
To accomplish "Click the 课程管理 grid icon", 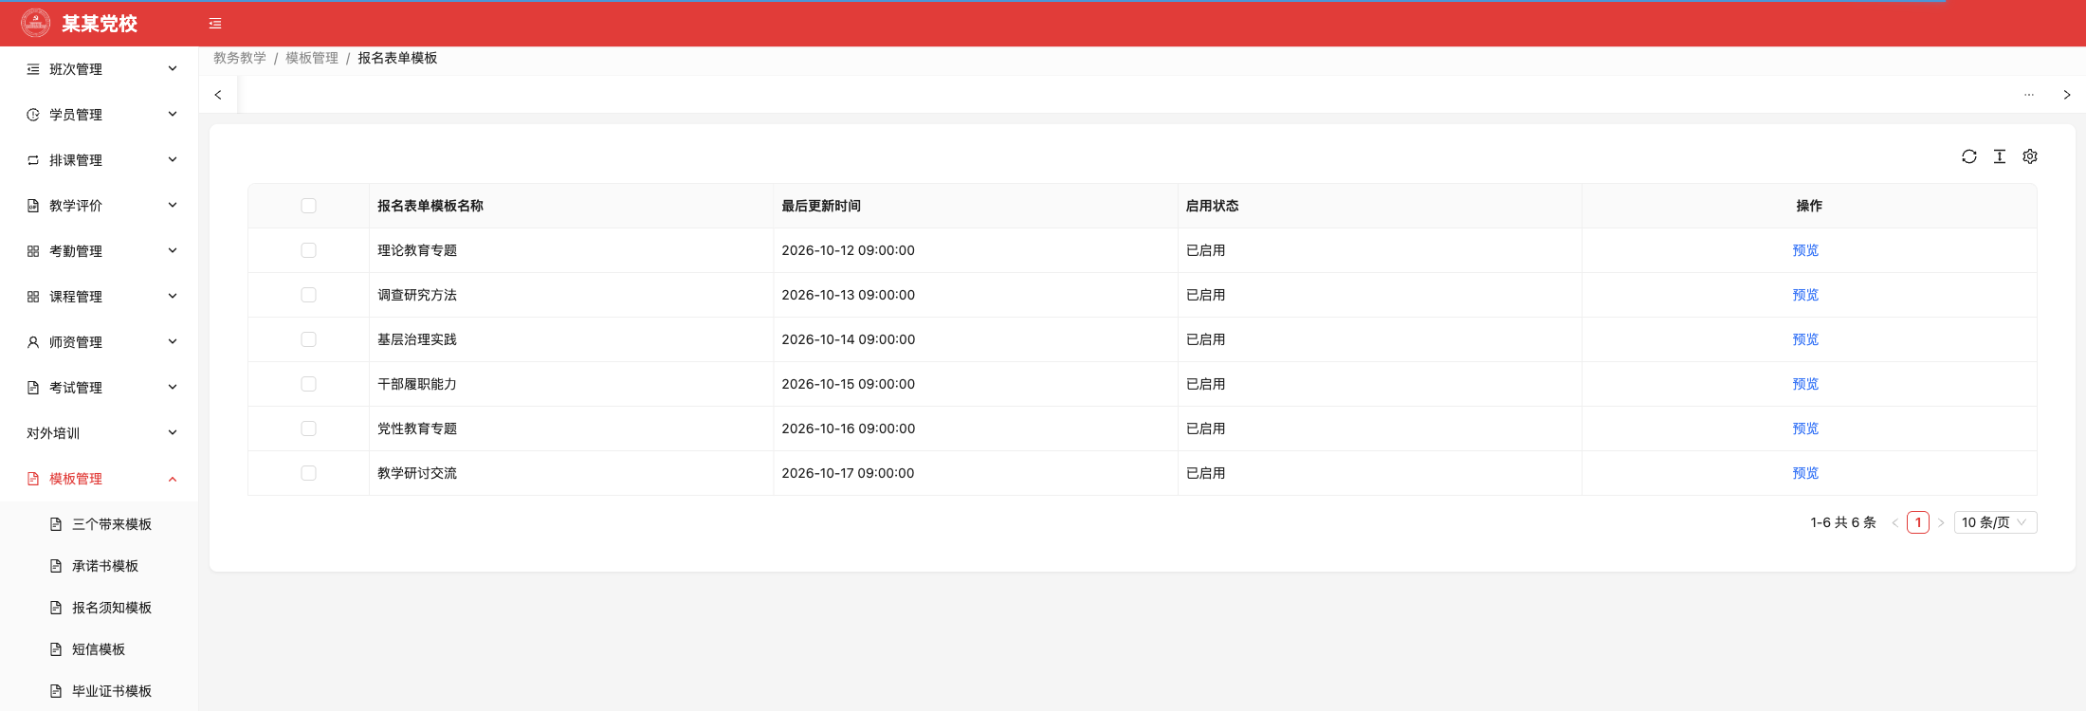I will (x=33, y=297).
